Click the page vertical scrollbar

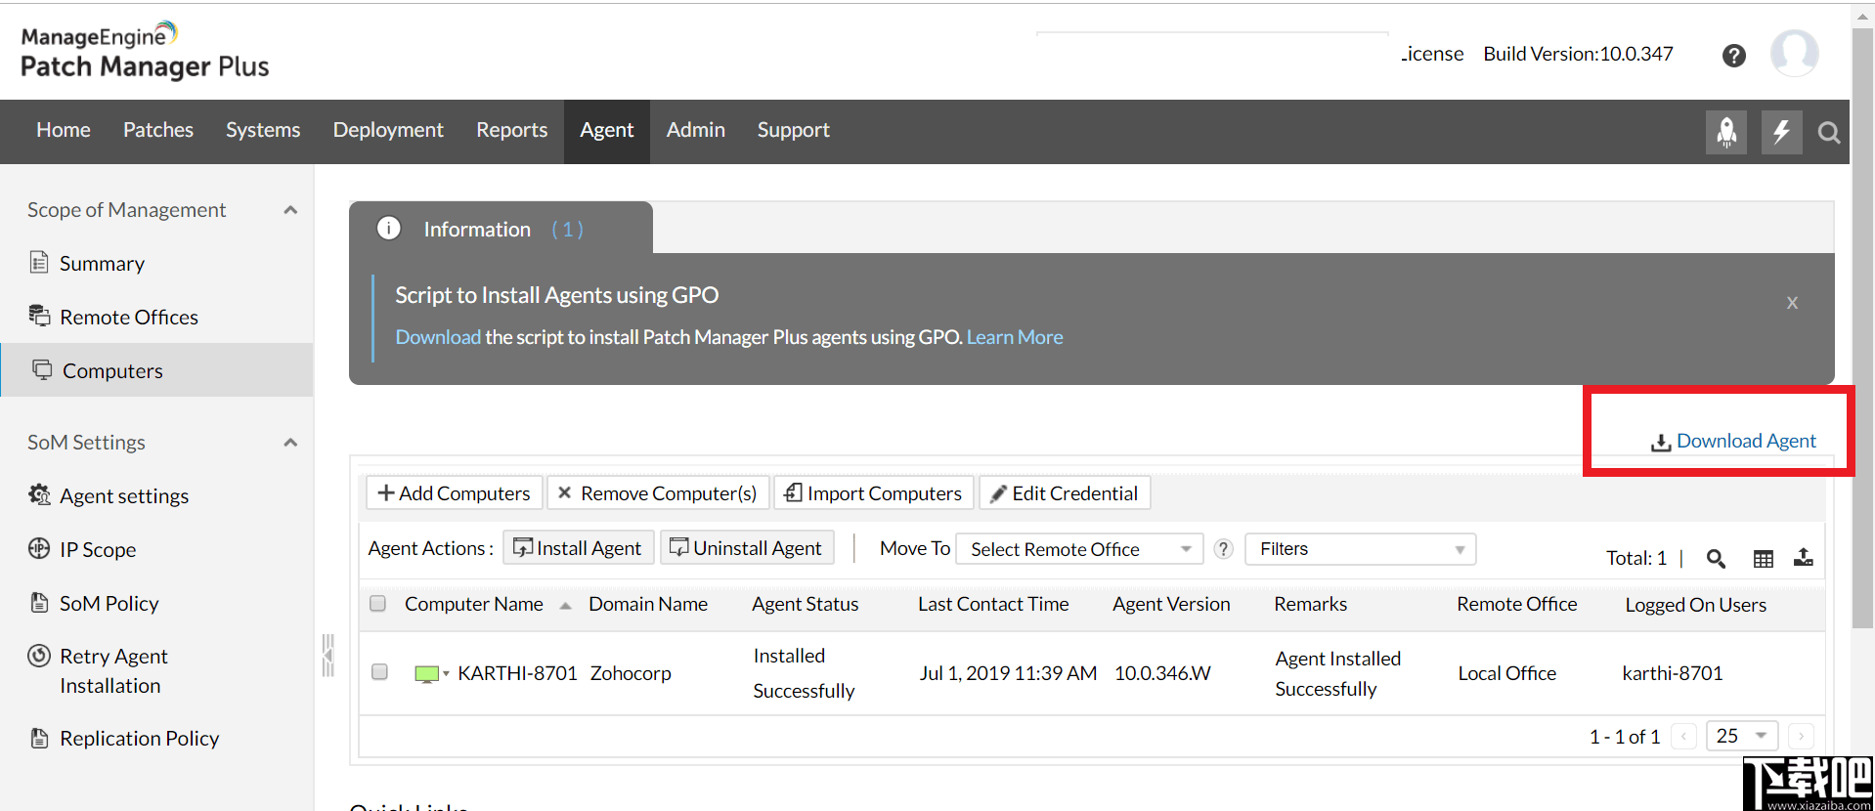[x=1862, y=327]
